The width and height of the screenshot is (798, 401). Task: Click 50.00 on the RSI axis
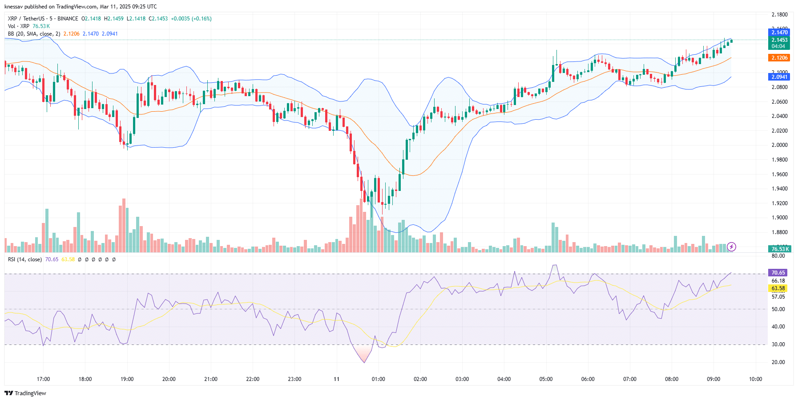coord(778,309)
